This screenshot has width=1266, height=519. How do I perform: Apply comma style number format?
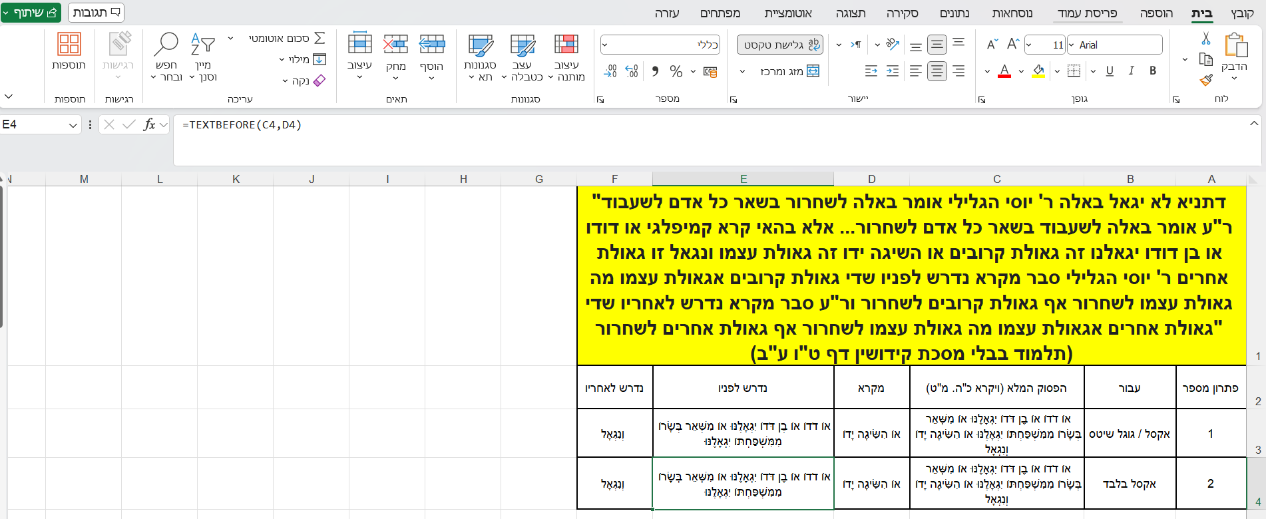[655, 71]
